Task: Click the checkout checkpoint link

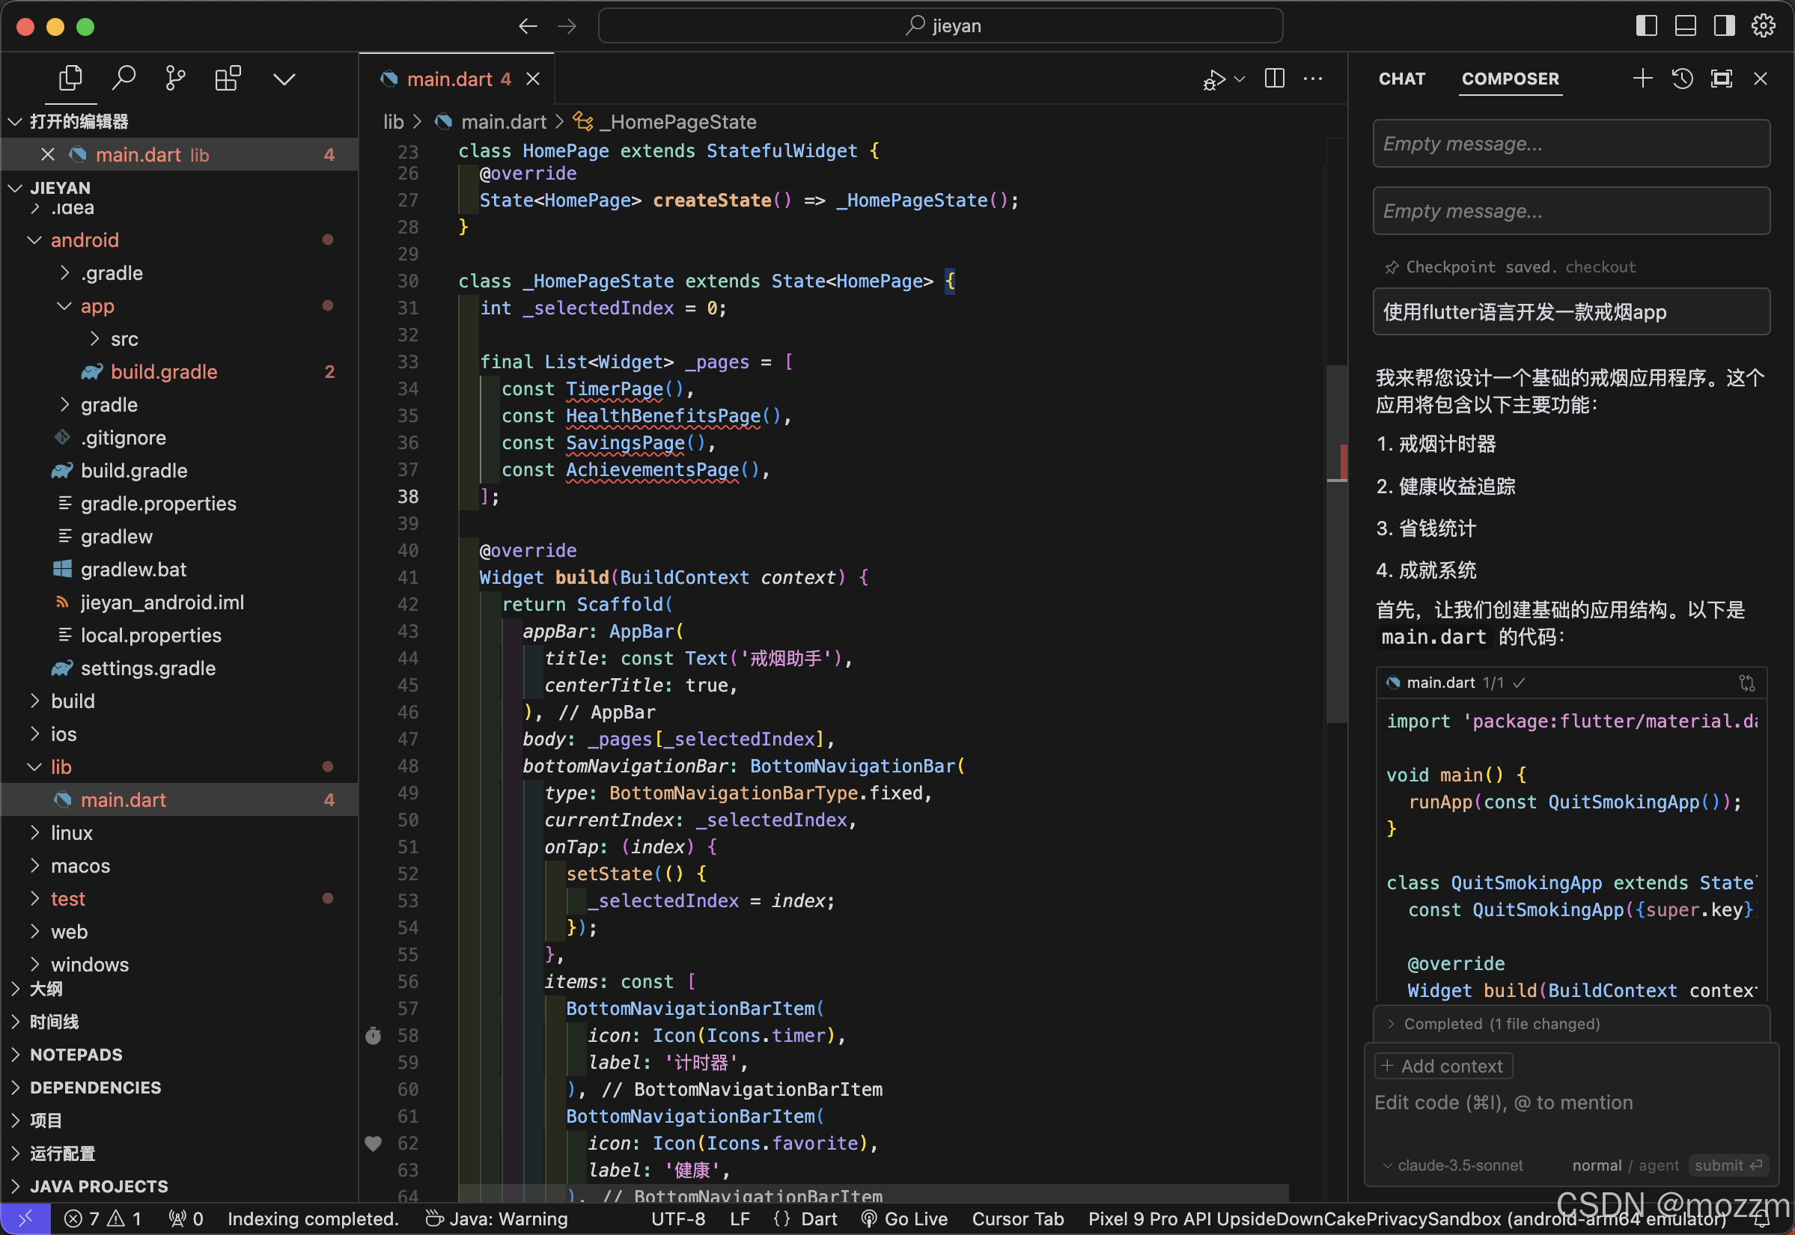Action: (1600, 267)
